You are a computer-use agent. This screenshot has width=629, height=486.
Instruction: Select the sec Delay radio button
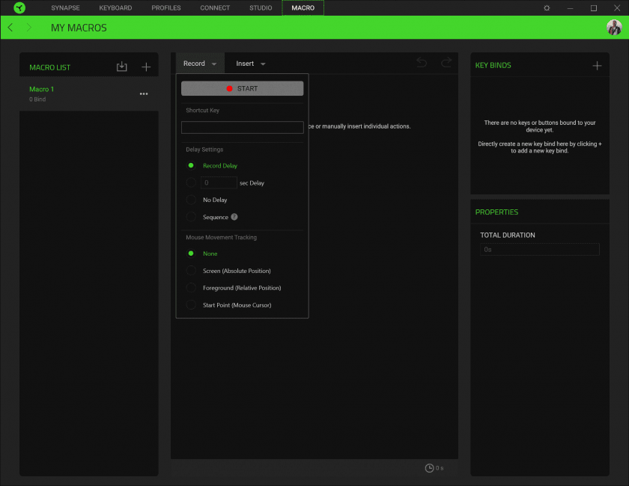[191, 182]
